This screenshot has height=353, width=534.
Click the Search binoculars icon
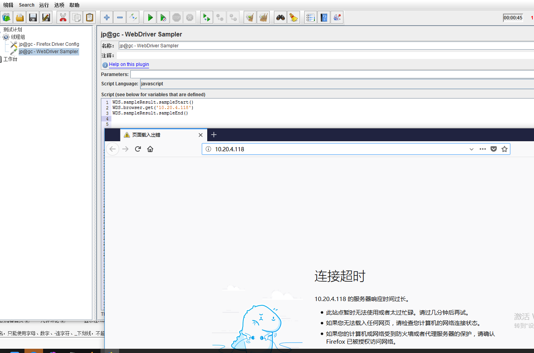coord(281,17)
